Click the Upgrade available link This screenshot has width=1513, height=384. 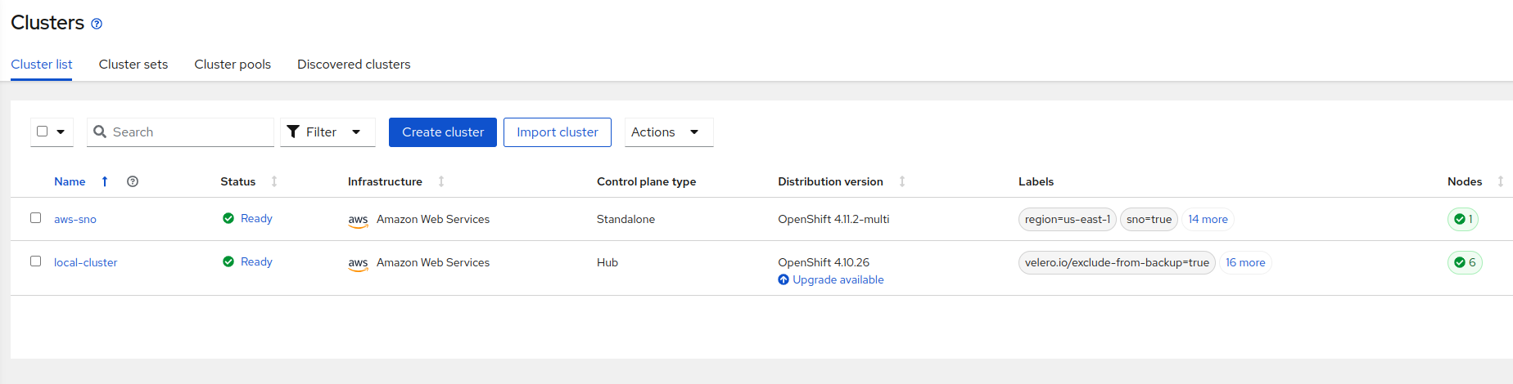coord(838,279)
